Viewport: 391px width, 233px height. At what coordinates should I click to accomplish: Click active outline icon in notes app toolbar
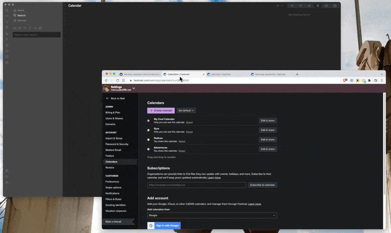pos(318,5)
